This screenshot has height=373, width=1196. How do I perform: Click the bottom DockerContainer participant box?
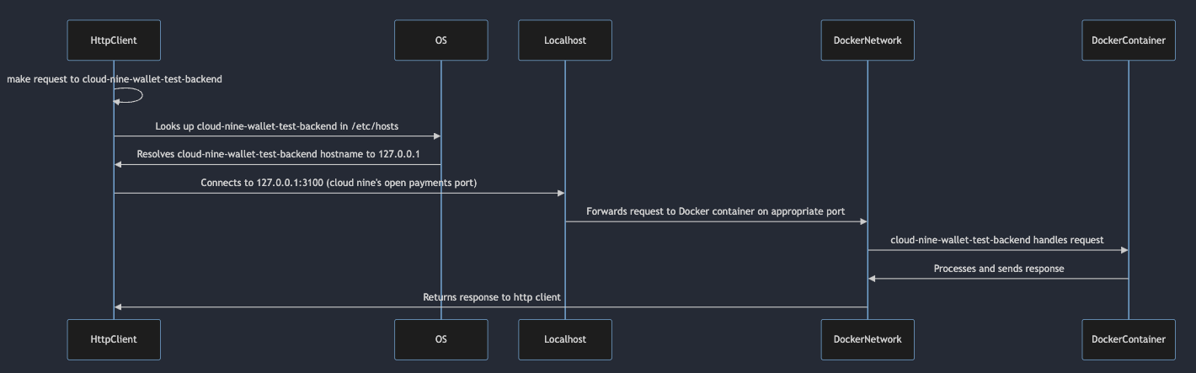coord(1128,339)
